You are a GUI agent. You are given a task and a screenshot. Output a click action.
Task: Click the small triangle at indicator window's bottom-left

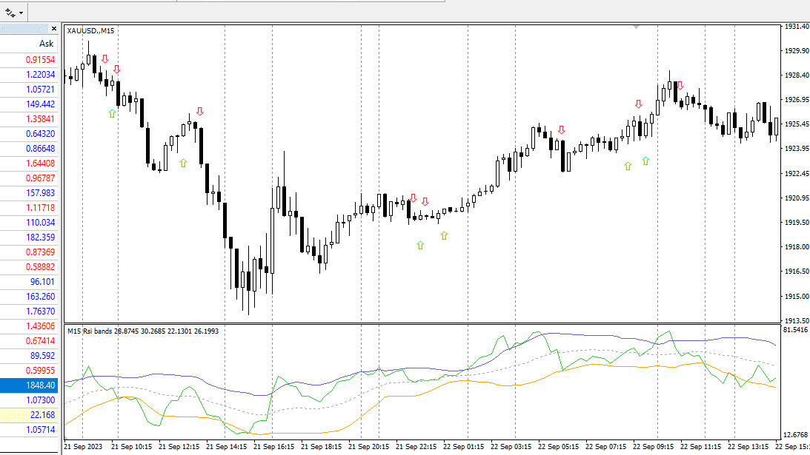point(67,438)
